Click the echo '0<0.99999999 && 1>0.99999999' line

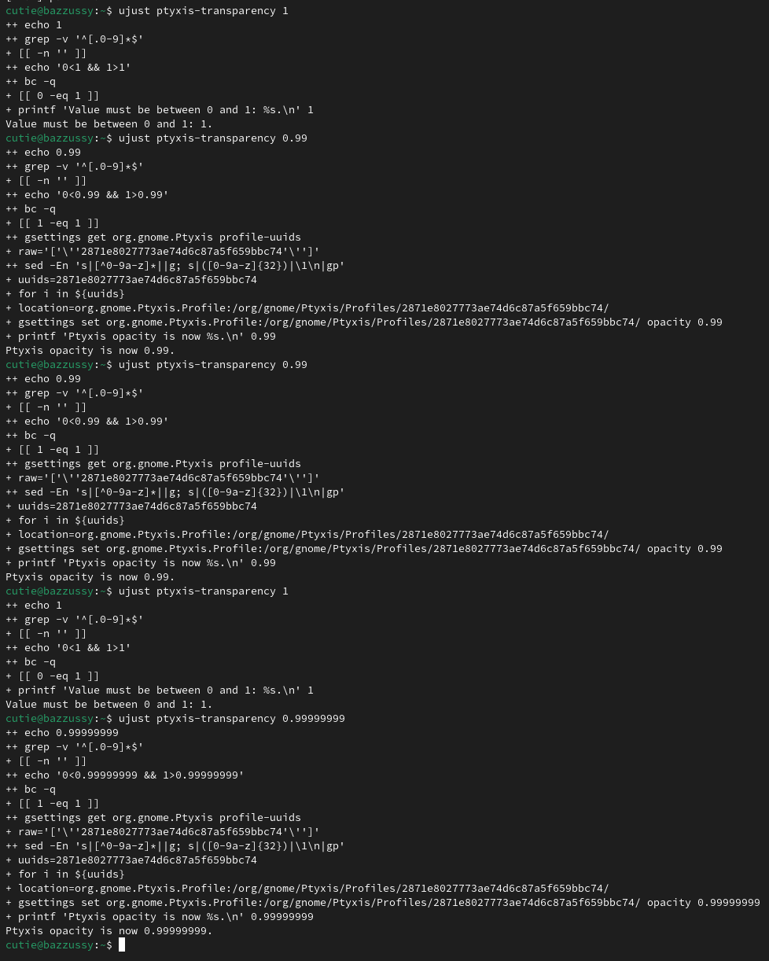pos(125,775)
